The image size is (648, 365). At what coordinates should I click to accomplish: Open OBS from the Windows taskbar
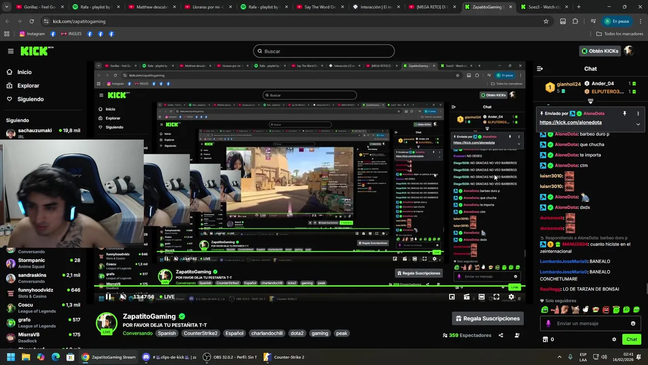point(230,357)
